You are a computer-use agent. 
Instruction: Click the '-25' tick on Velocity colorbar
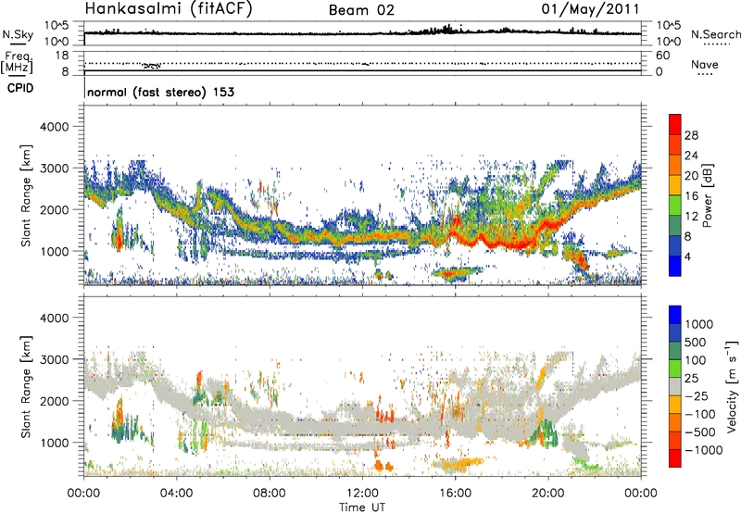point(697,395)
